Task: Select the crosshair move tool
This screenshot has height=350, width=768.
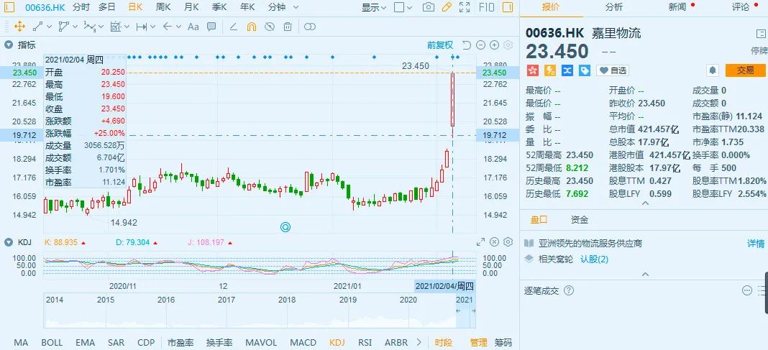Action: pyautogui.click(x=19, y=27)
